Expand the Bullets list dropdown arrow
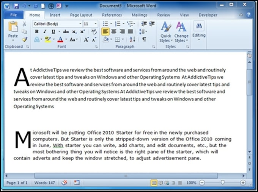This screenshot has width=258, height=192. (x=111, y=24)
